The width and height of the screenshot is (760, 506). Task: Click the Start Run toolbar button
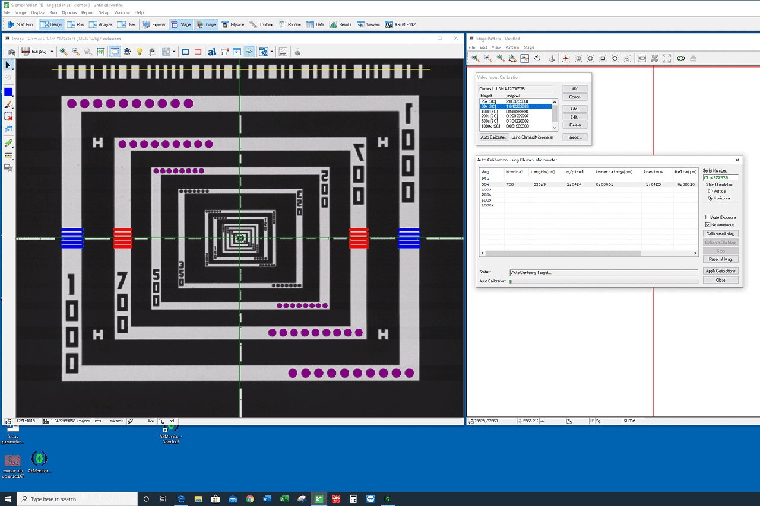[x=20, y=24]
